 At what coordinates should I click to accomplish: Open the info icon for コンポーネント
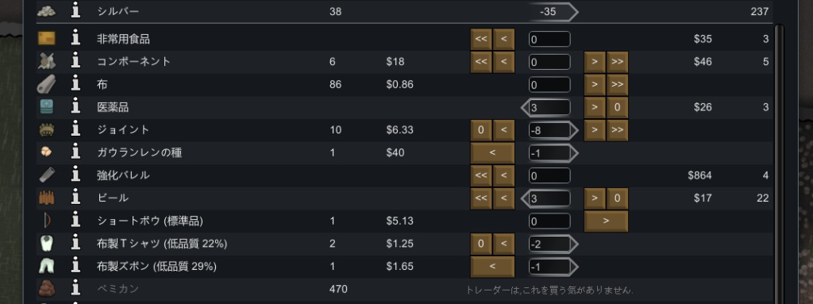pos(75,62)
